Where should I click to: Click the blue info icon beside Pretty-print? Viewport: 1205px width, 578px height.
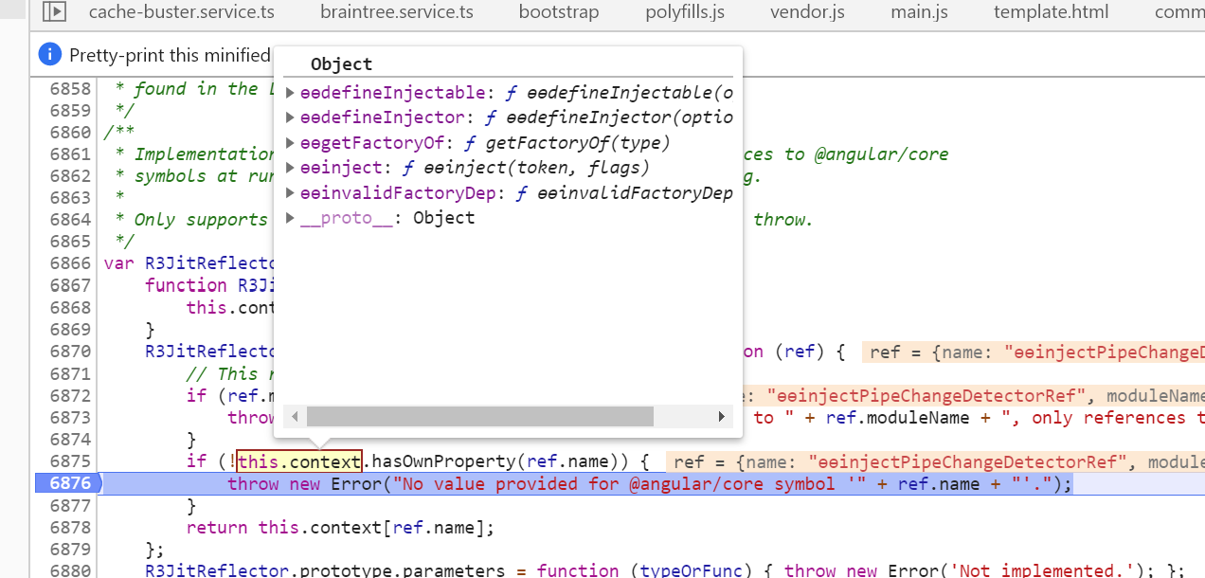point(50,55)
